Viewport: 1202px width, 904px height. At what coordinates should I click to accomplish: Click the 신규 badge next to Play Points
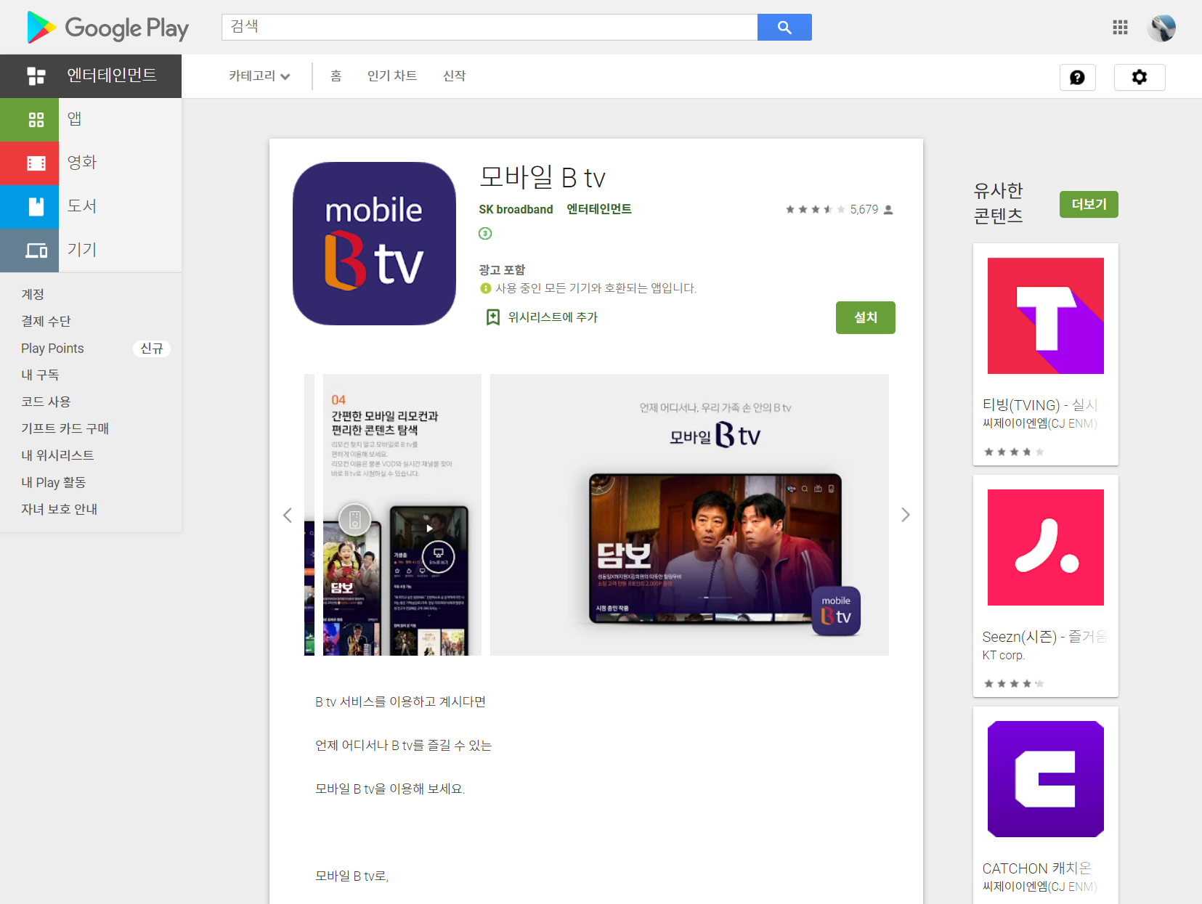(x=152, y=349)
